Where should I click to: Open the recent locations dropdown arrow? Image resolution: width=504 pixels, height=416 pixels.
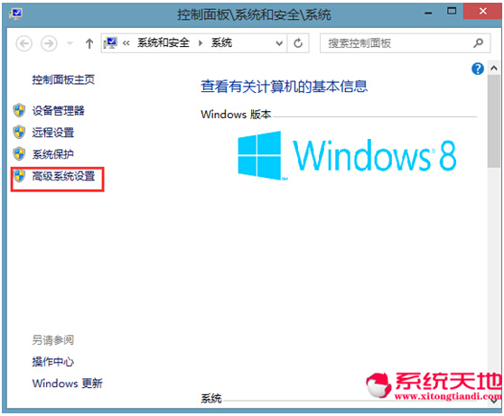click(70, 43)
